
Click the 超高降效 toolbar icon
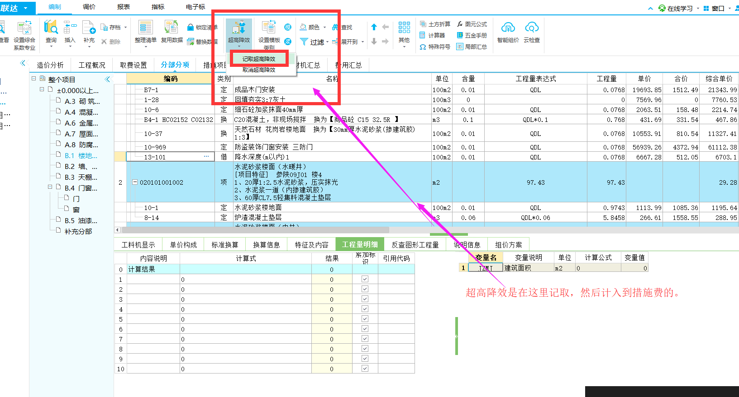pos(239,28)
